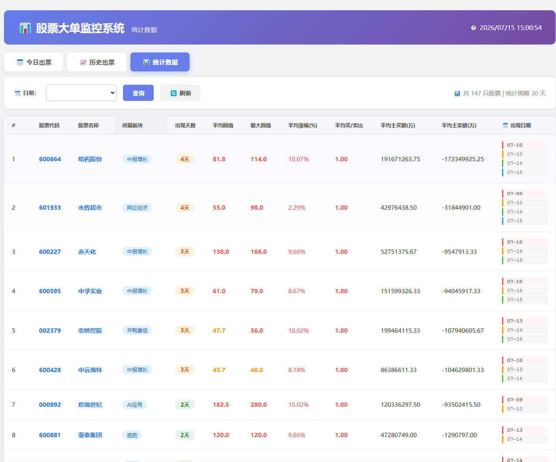
Task: Open stock code 600595 link
Action: point(50,291)
